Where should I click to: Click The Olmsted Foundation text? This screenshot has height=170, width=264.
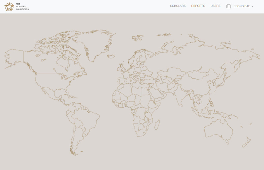pyautogui.click(x=22, y=7)
